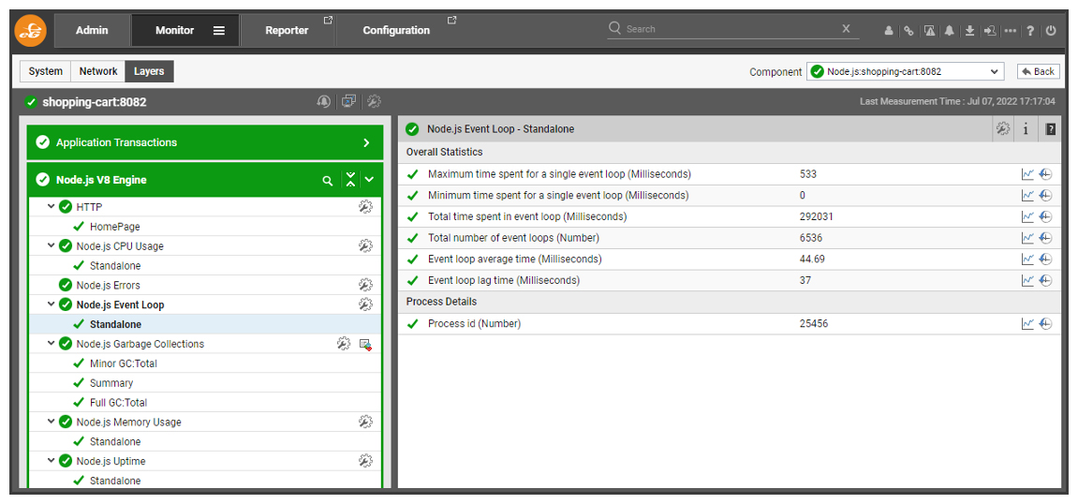
Task: Open the graph icon for Maximum time spent
Action: coord(1027,174)
